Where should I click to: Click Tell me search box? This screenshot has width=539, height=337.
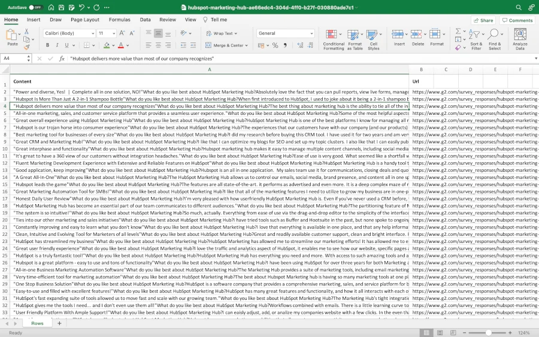(215, 20)
